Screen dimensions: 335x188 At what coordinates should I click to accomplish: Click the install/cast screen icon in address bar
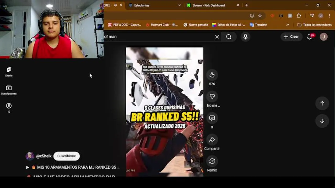252,16
